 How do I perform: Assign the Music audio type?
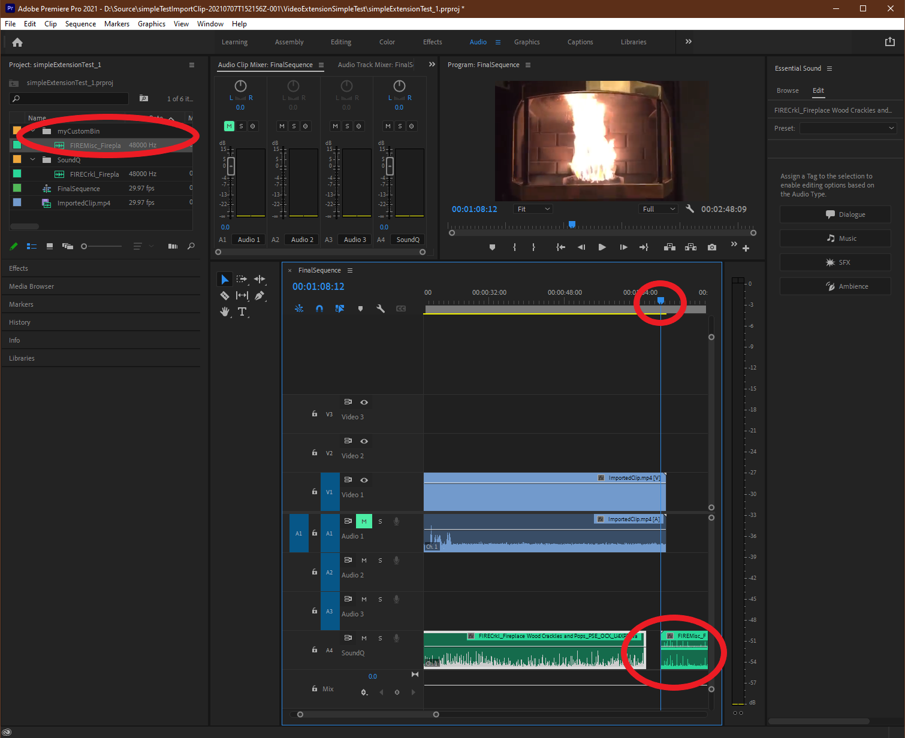click(835, 238)
